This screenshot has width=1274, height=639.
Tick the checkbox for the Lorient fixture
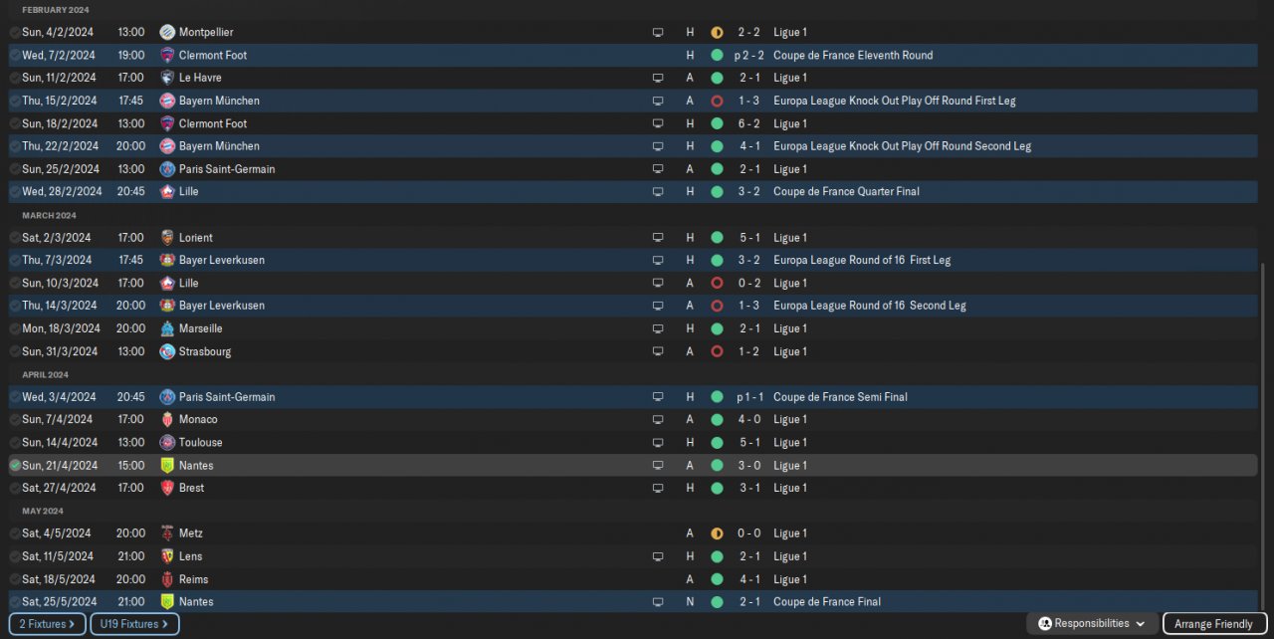[x=15, y=238]
